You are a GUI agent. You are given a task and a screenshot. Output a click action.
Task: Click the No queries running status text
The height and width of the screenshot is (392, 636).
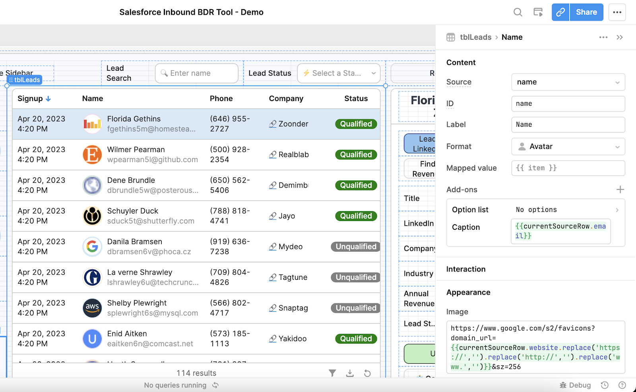point(175,385)
